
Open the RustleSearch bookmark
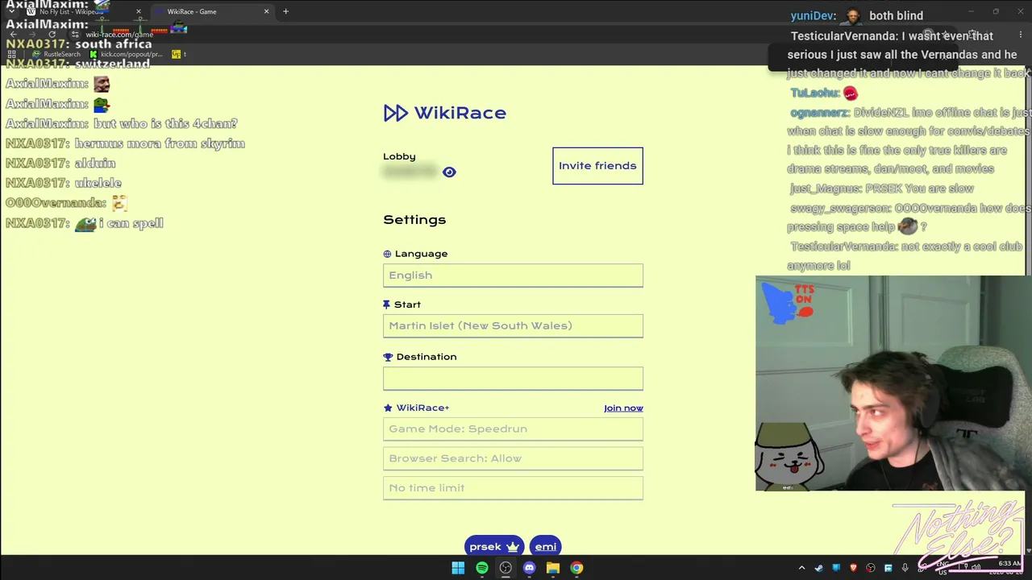(x=56, y=54)
